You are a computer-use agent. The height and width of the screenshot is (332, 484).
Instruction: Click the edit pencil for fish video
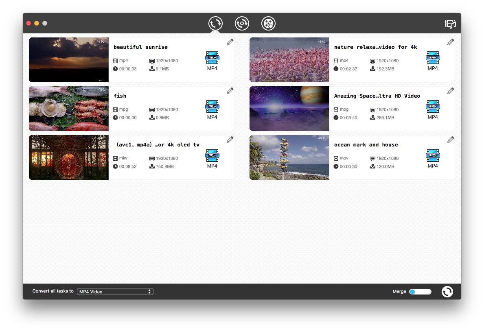[230, 91]
